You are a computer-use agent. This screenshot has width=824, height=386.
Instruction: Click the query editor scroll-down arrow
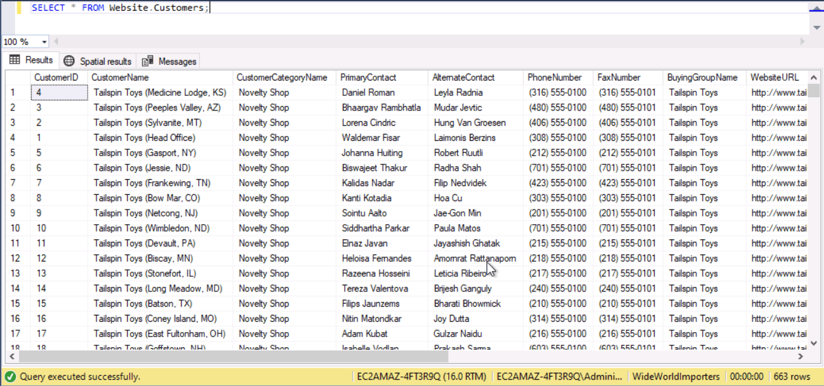(816, 28)
